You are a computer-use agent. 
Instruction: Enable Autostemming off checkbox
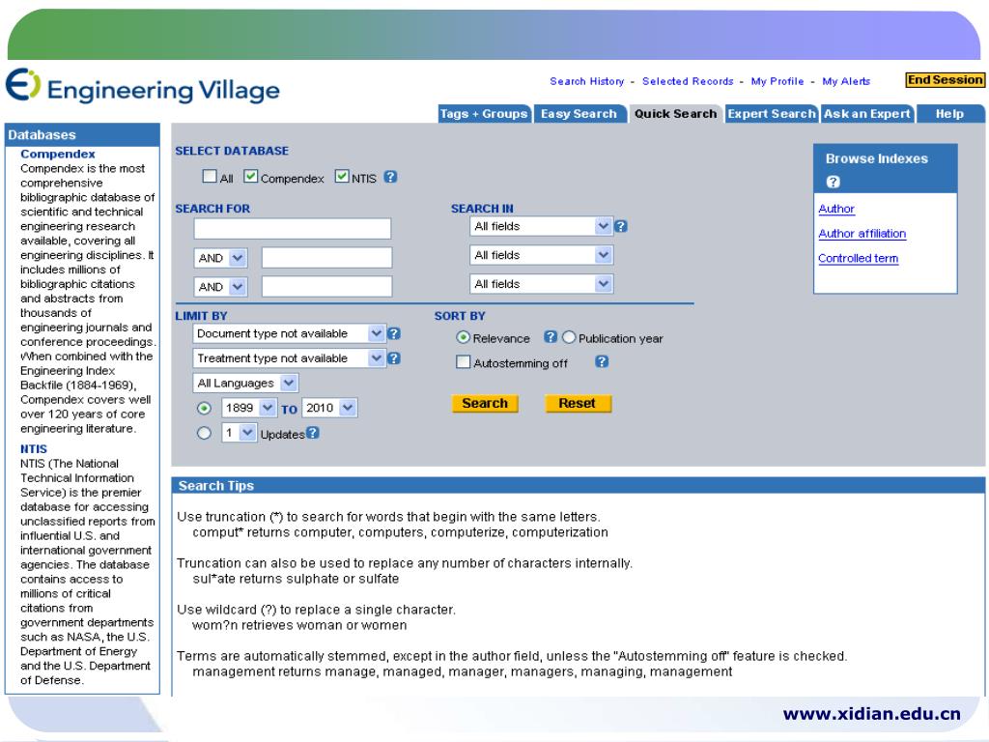coord(463,362)
